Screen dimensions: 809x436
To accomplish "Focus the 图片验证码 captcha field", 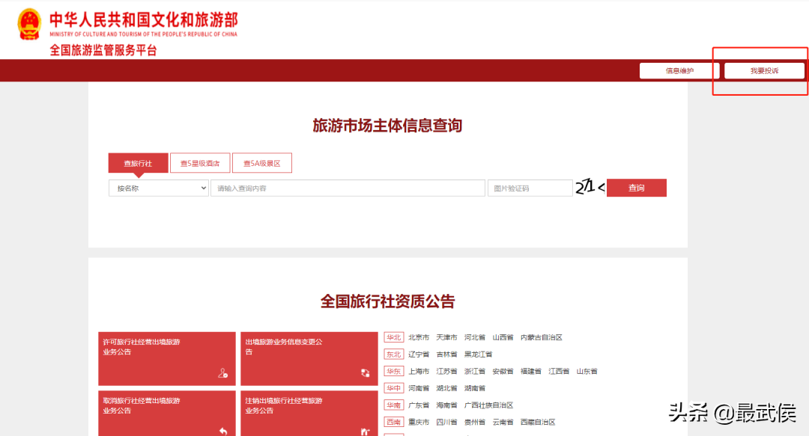I will click(530, 188).
